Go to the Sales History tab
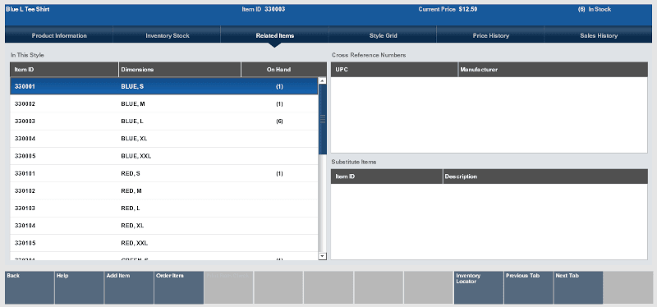The width and height of the screenshot is (657, 307). coord(599,35)
